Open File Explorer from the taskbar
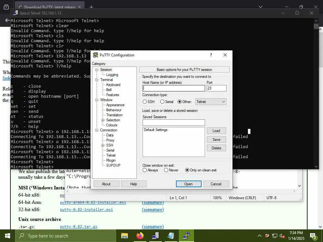 click(x=124, y=236)
